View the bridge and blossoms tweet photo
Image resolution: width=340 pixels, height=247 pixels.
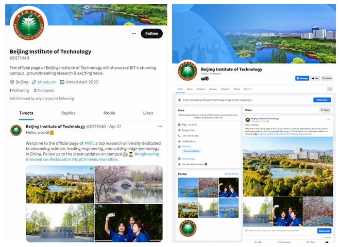[129, 184]
